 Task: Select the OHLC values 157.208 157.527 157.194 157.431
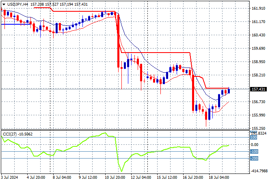[59, 4]
